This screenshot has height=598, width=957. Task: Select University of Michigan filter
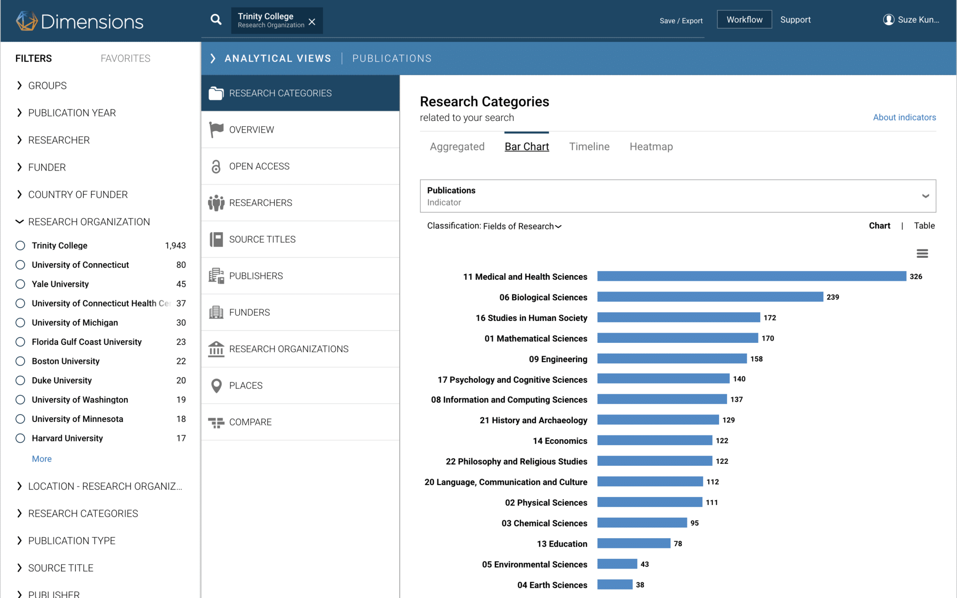[x=20, y=322]
